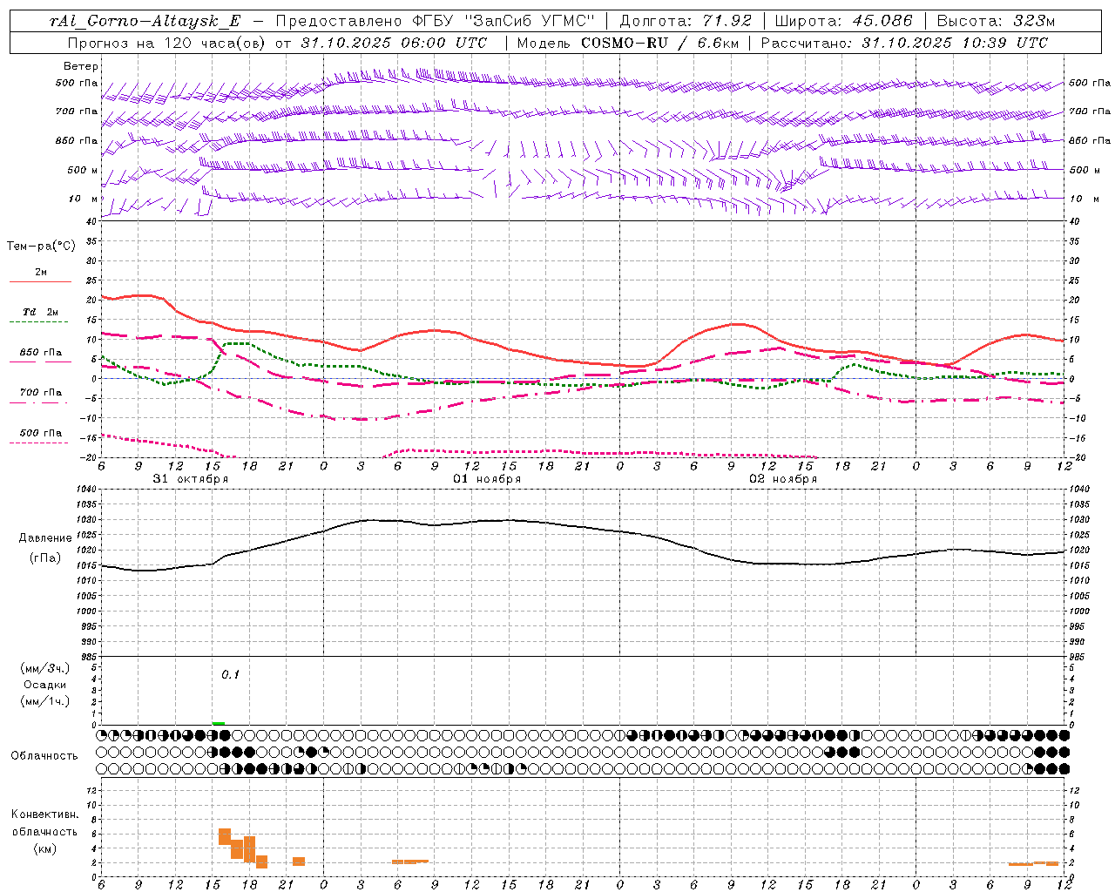Click the "10 м" wind level label
Screen dimensions: 1115x892
tap(84, 199)
